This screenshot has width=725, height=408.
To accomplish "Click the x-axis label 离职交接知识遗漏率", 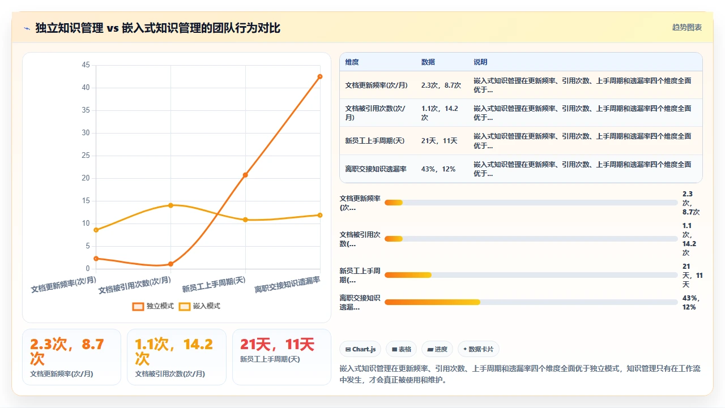I will pos(287,285).
